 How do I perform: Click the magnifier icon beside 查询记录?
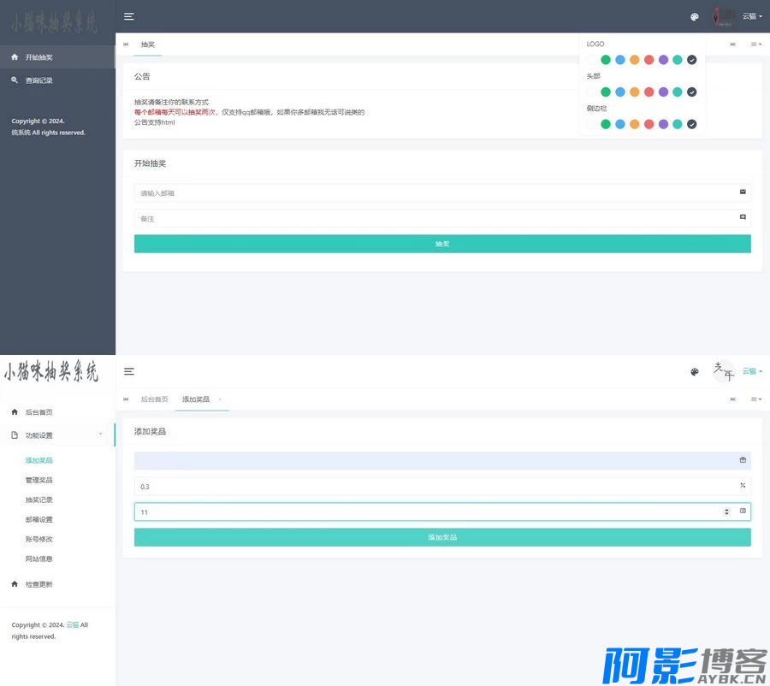point(15,80)
